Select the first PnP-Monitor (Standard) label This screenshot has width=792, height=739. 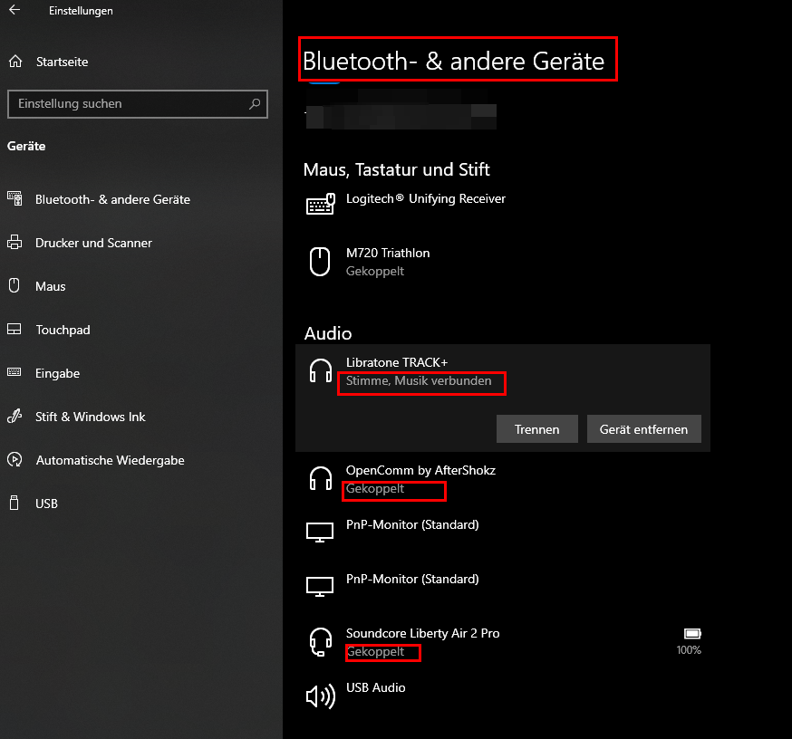(x=412, y=524)
